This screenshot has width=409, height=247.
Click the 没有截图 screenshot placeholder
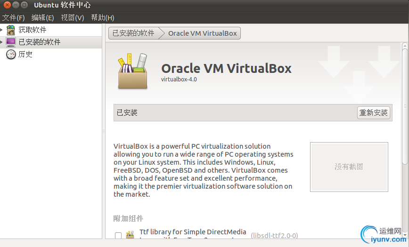(x=349, y=167)
